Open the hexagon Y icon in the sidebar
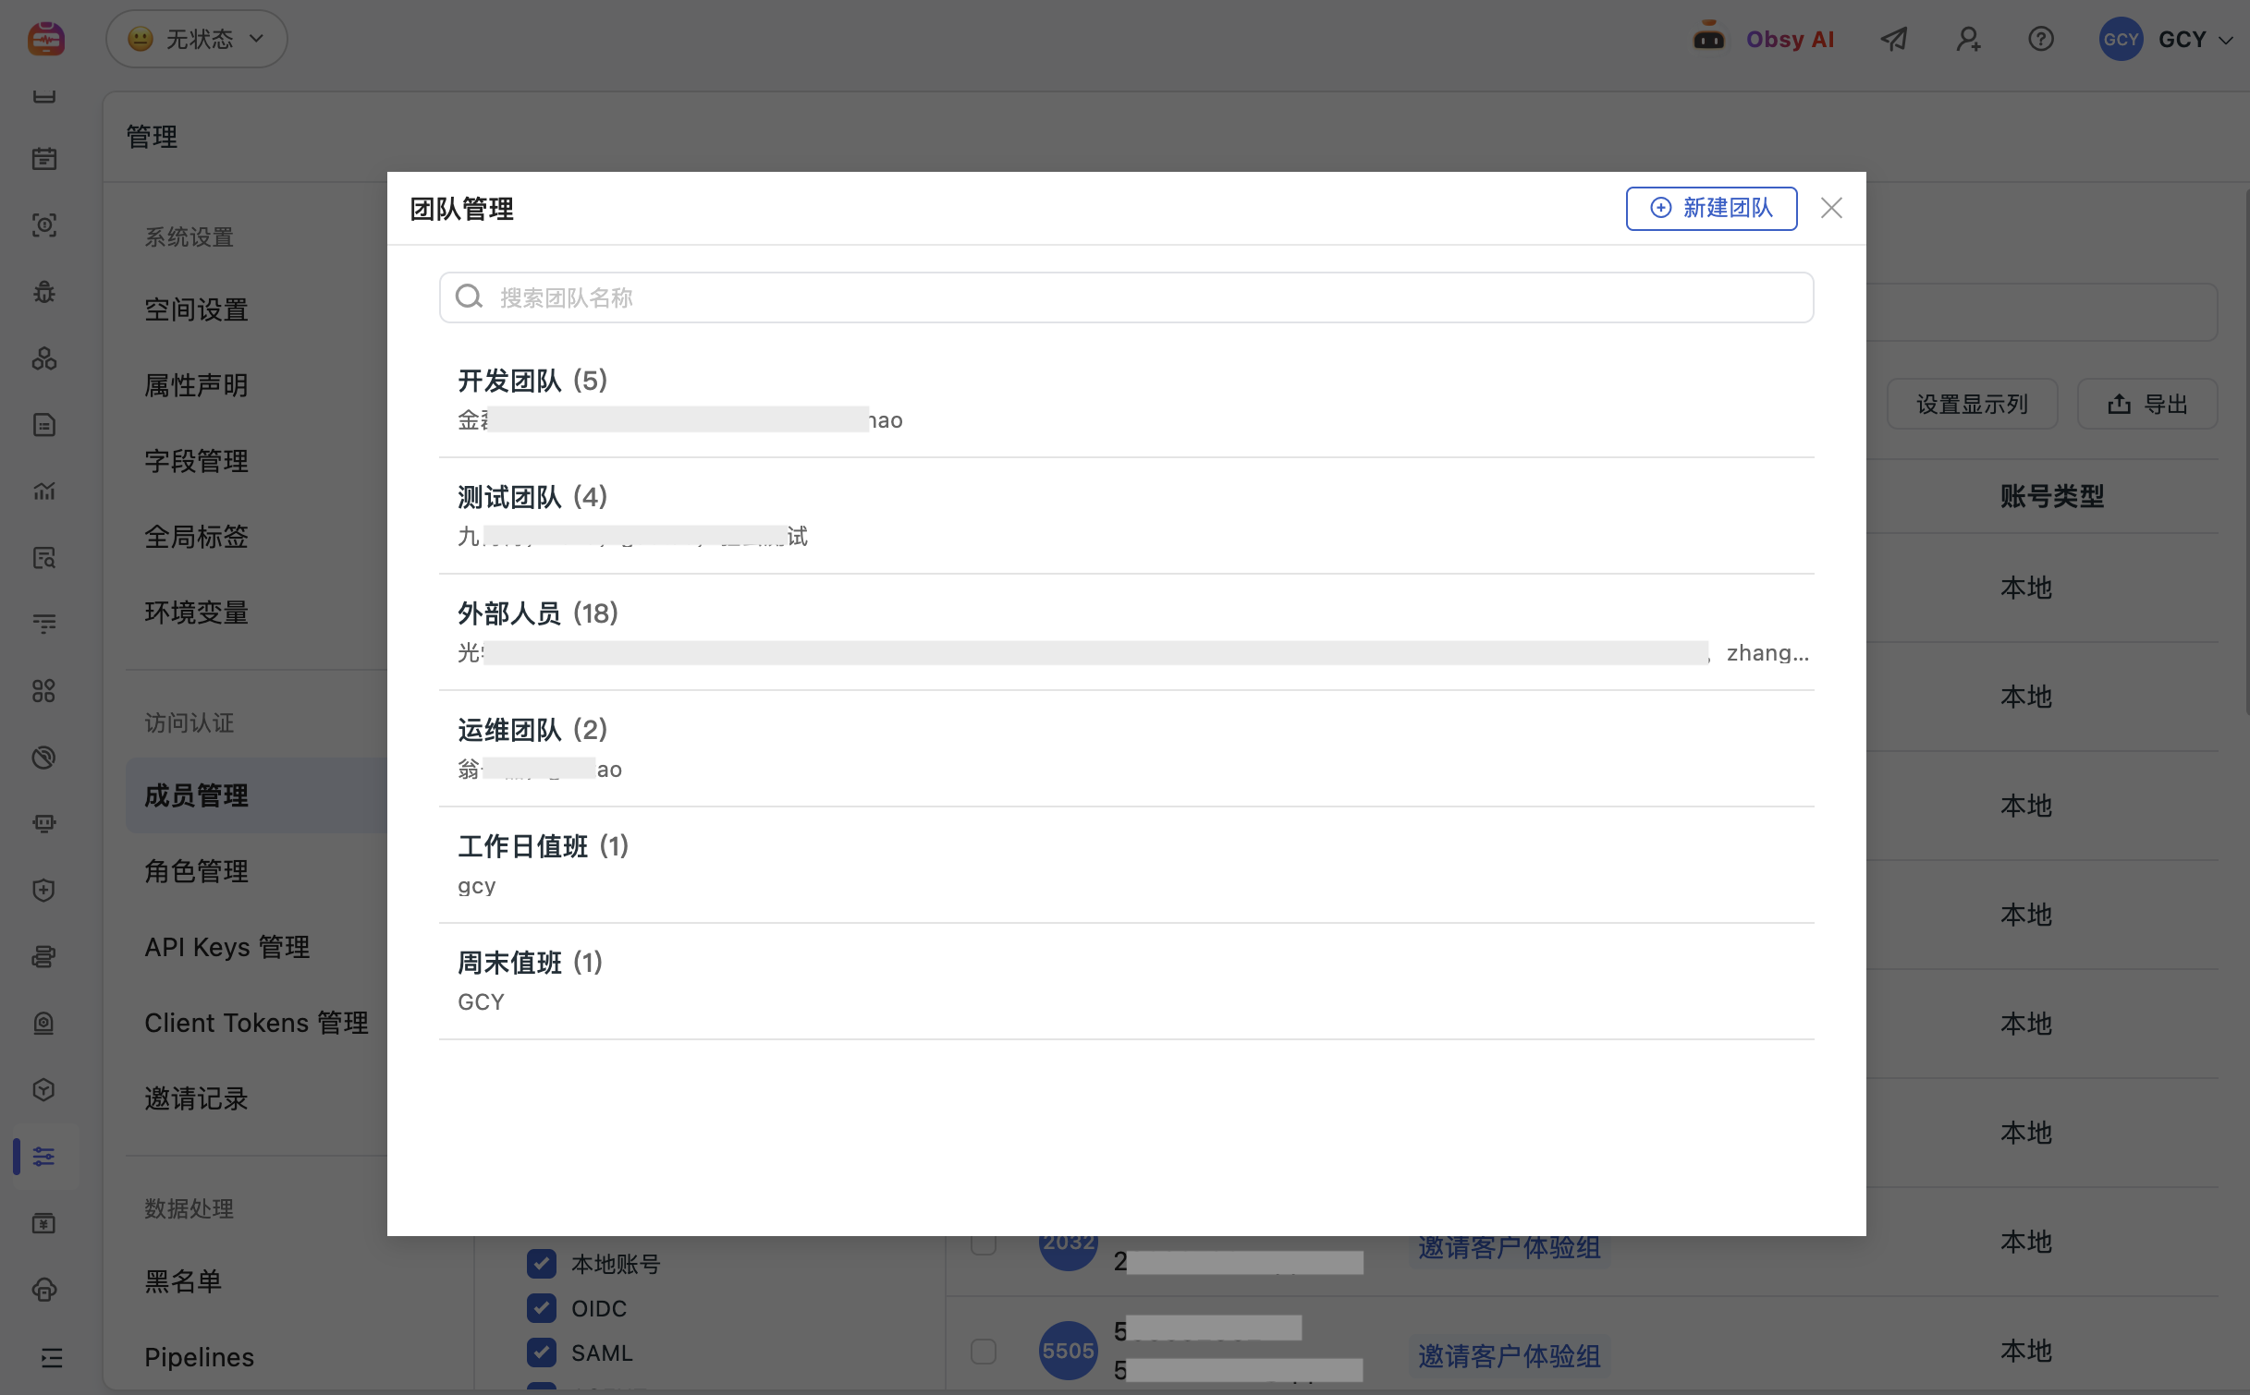The image size is (2250, 1395). (x=44, y=1090)
